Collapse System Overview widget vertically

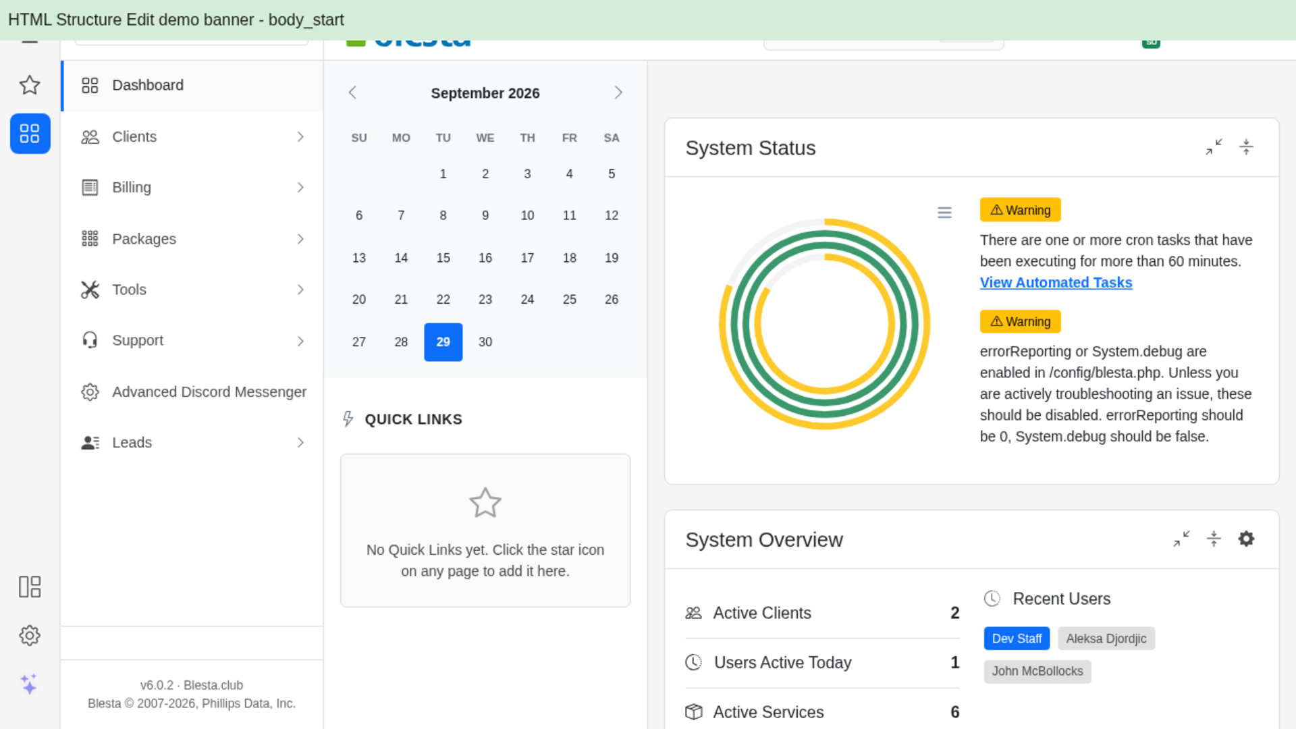pyautogui.click(x=1214, y=539)
